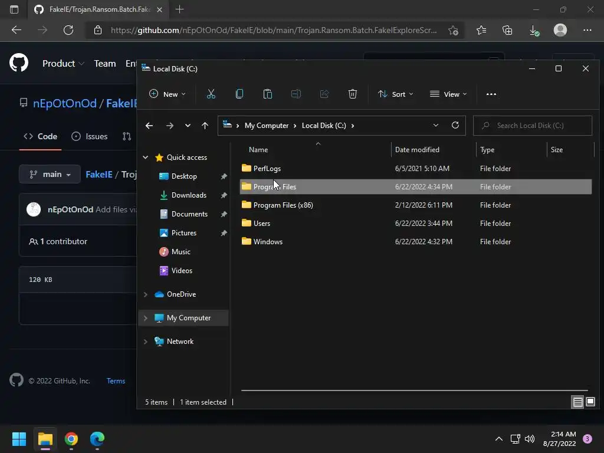
Task: Open Edge profile avatar
Action: click(x=560, y=30)
